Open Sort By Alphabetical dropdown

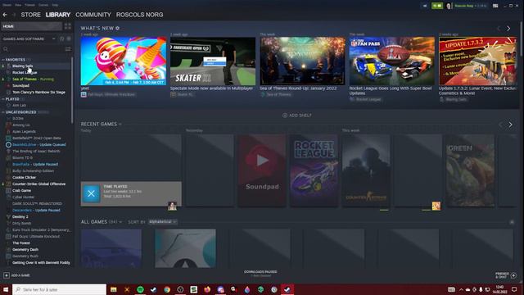(163, 222)
